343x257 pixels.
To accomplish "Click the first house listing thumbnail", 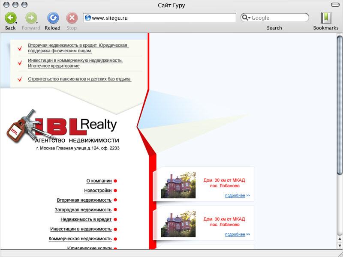I will (x=178, y=185).
